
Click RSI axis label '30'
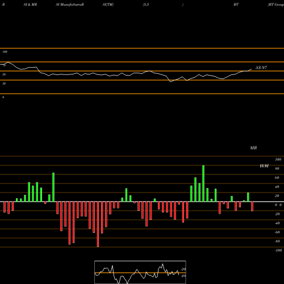point(4,83)
